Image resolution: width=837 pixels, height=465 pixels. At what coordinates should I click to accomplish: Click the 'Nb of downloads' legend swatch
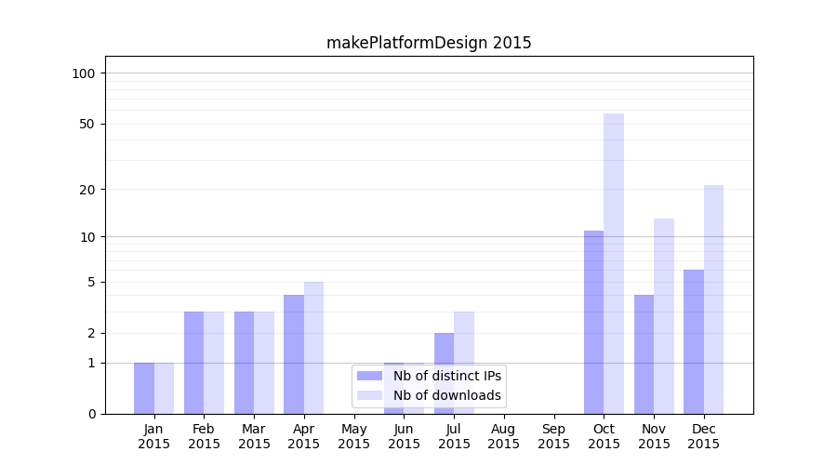pos(369,395)
